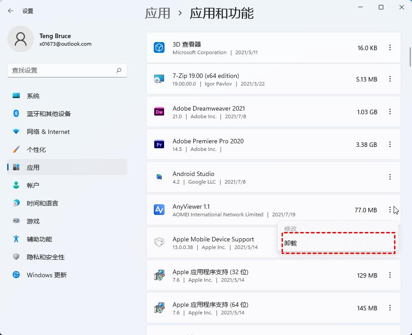Click the 查找设置 search box
The image size is (412, 335).
[63, 70]
